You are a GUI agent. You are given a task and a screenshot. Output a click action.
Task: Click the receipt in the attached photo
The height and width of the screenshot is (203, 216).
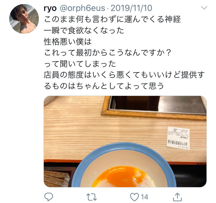tap(178, 138)
